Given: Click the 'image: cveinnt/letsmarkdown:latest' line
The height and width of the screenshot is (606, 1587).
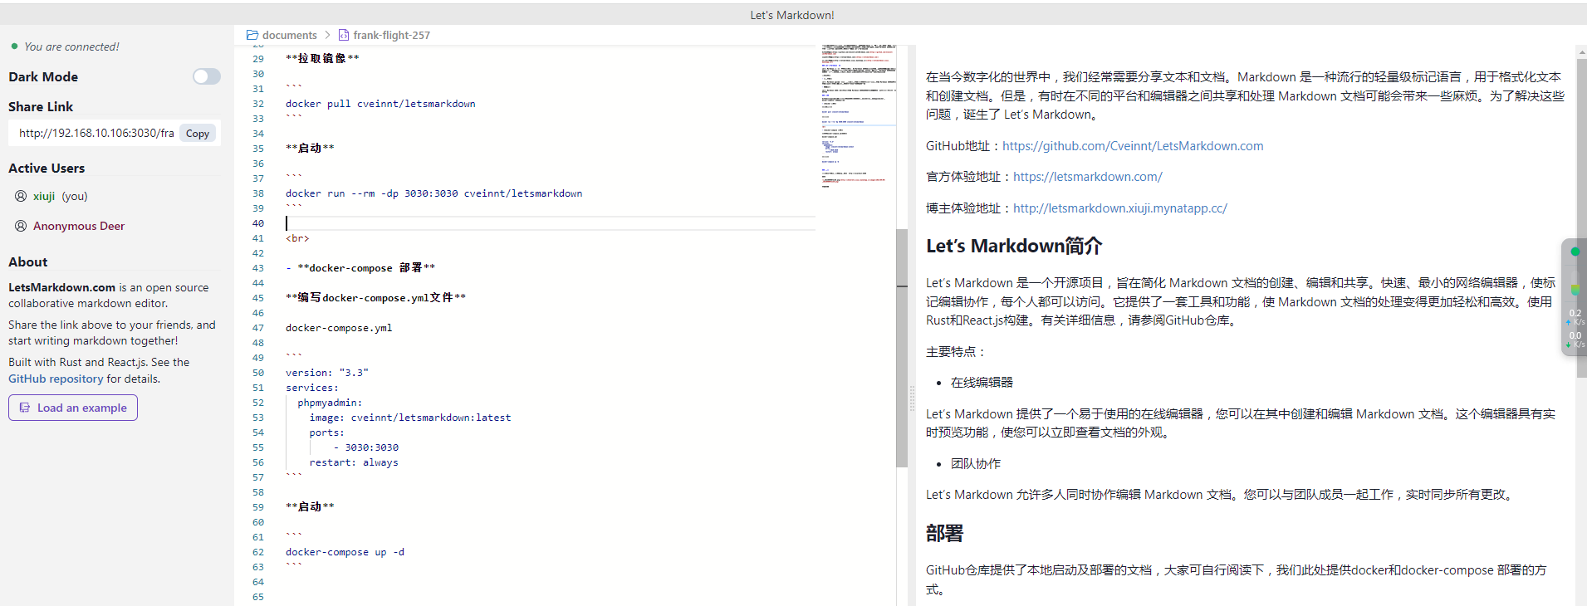Looking at the screenshot, I should point(410,418).
